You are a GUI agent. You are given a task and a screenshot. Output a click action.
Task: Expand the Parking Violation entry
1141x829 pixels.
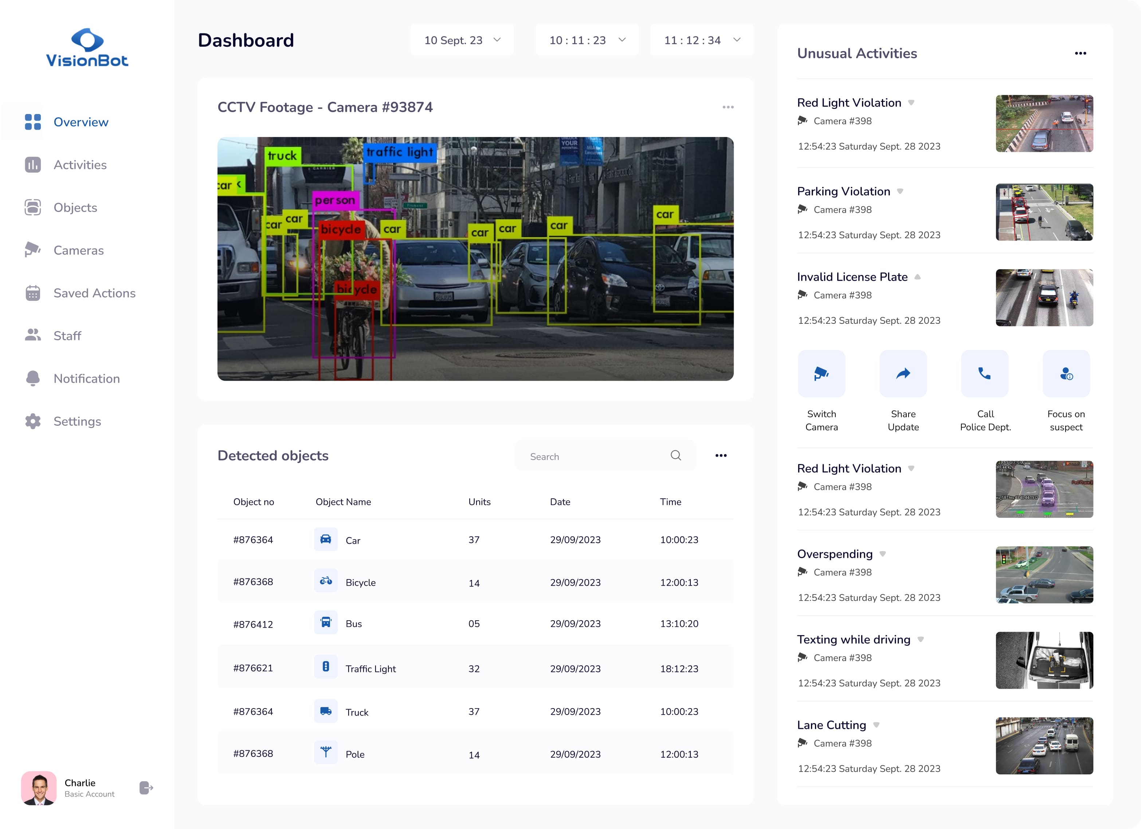coord(900,192)
